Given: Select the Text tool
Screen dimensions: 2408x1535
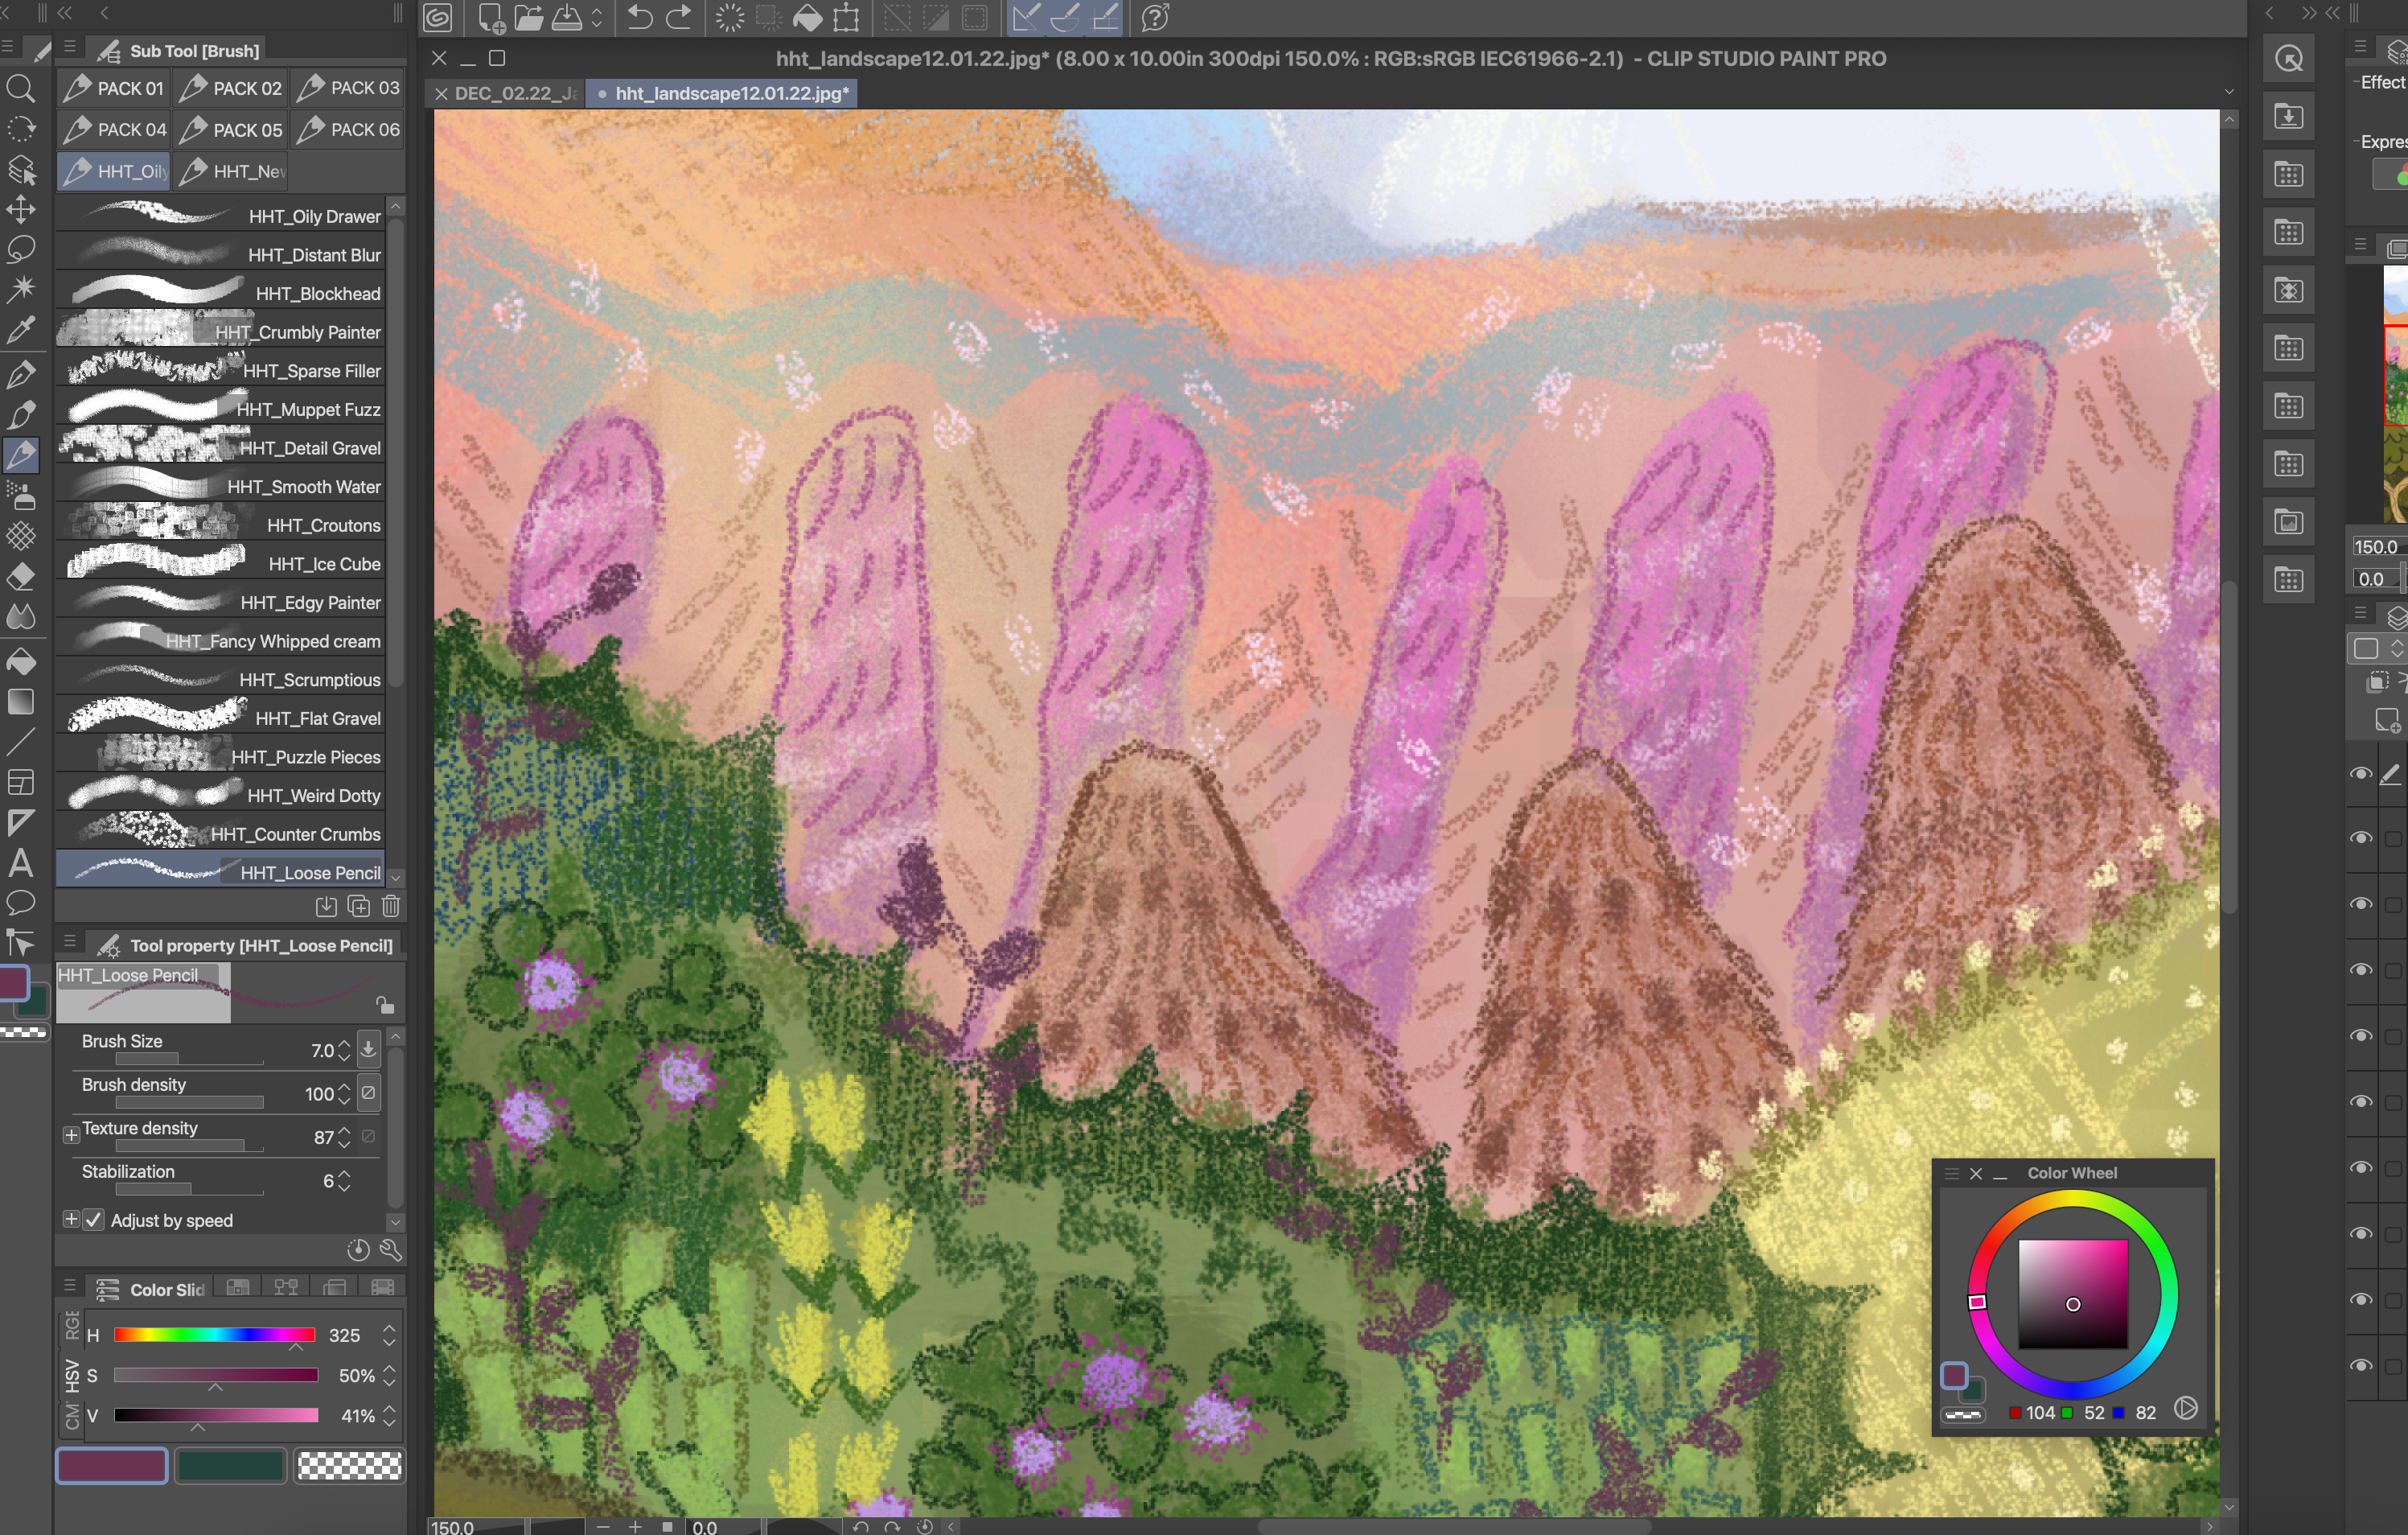Looking at the screenshot, I should point(21,863).
